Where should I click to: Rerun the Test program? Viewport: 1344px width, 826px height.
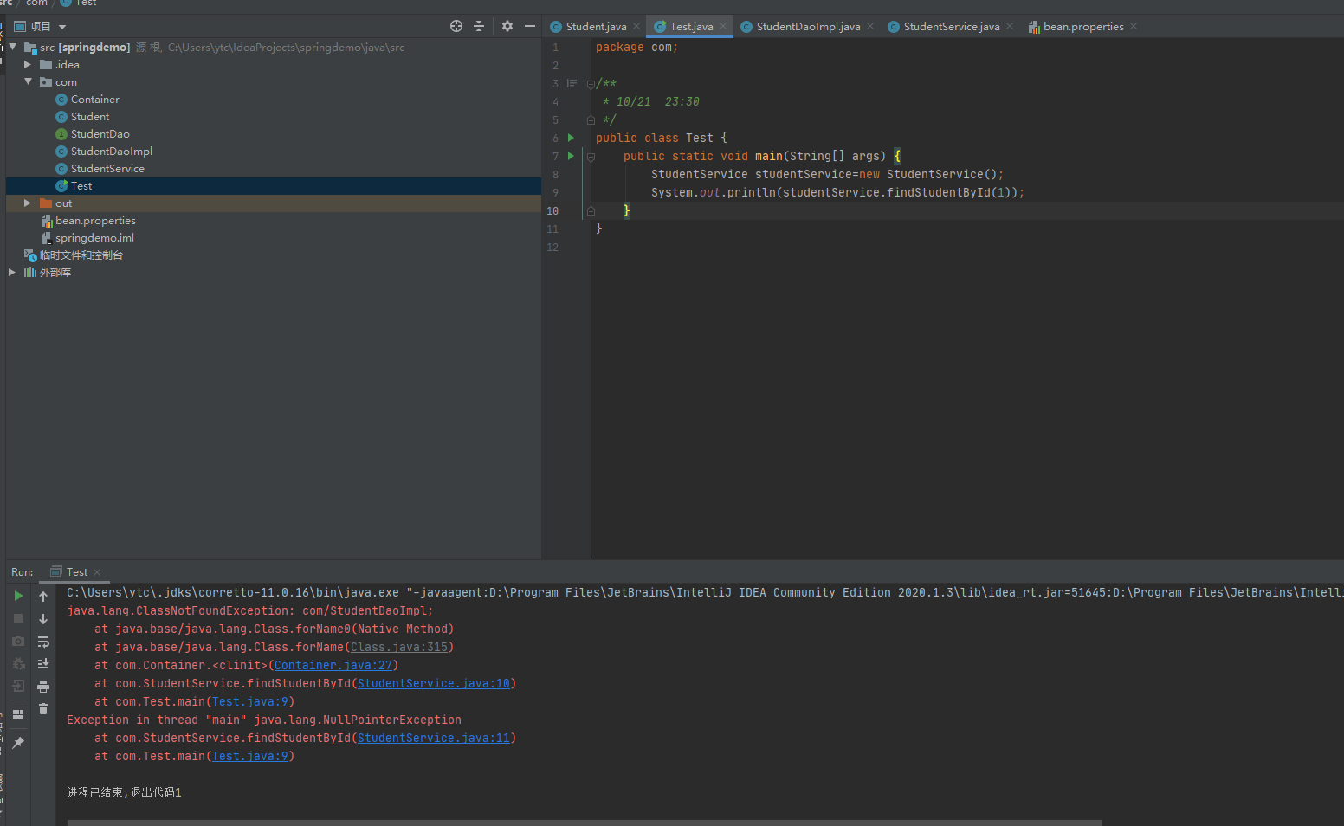18,596
